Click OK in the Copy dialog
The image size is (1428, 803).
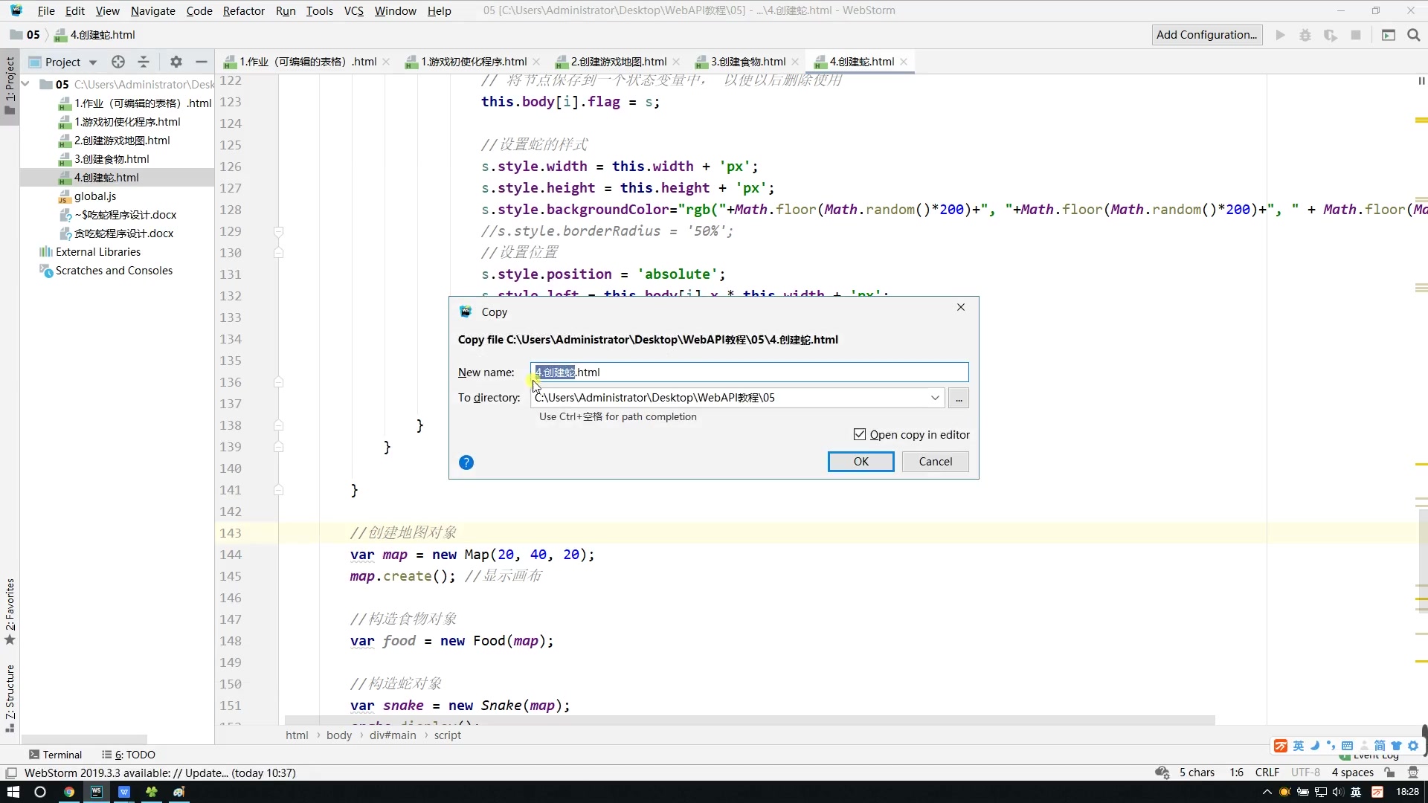tap(861, 462)
